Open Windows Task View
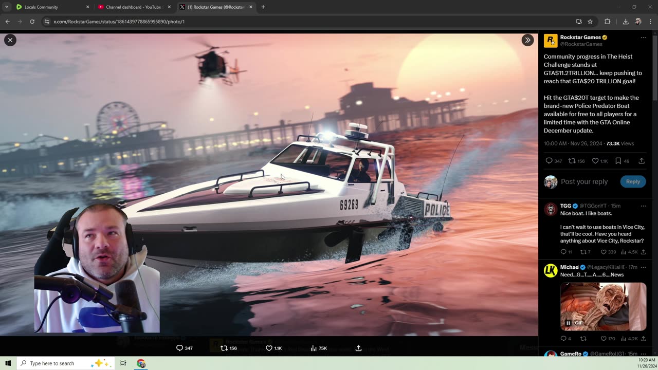 (123, 363)
